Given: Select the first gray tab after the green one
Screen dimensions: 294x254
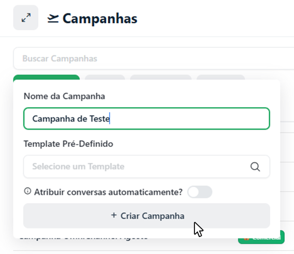Looking at the screenshot, I should (105, 77).
